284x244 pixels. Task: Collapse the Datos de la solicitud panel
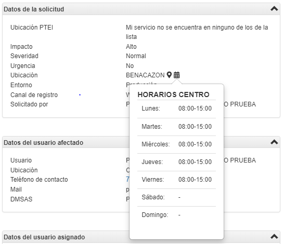pos(274,9)
